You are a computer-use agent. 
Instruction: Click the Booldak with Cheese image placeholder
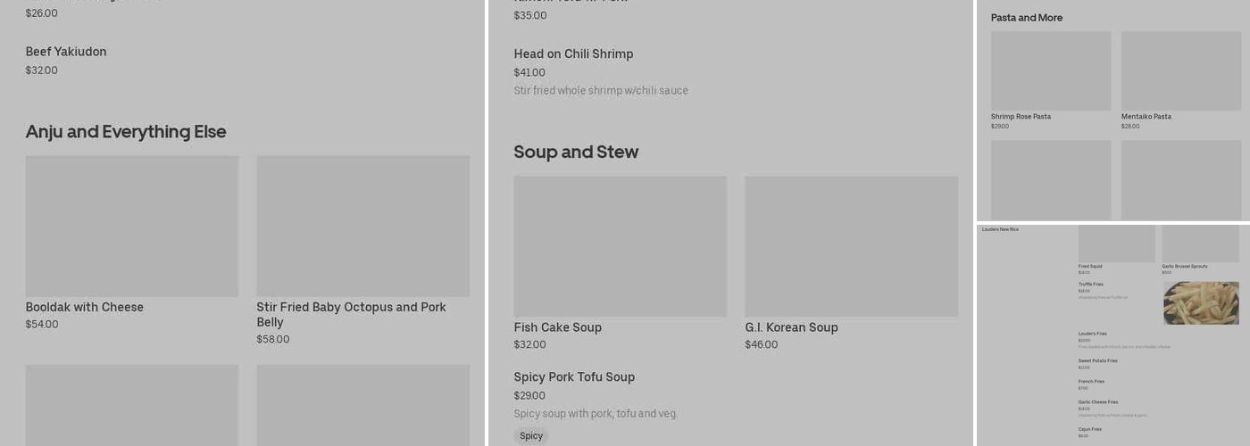pos(132,226)
